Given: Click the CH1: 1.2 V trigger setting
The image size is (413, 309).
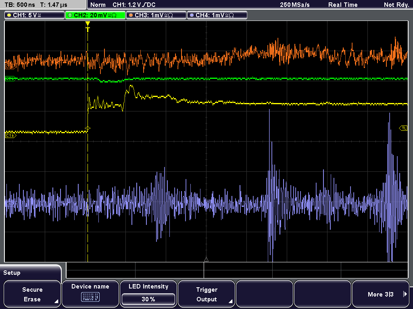Looking at the screenshot, I should click(134, 5).
